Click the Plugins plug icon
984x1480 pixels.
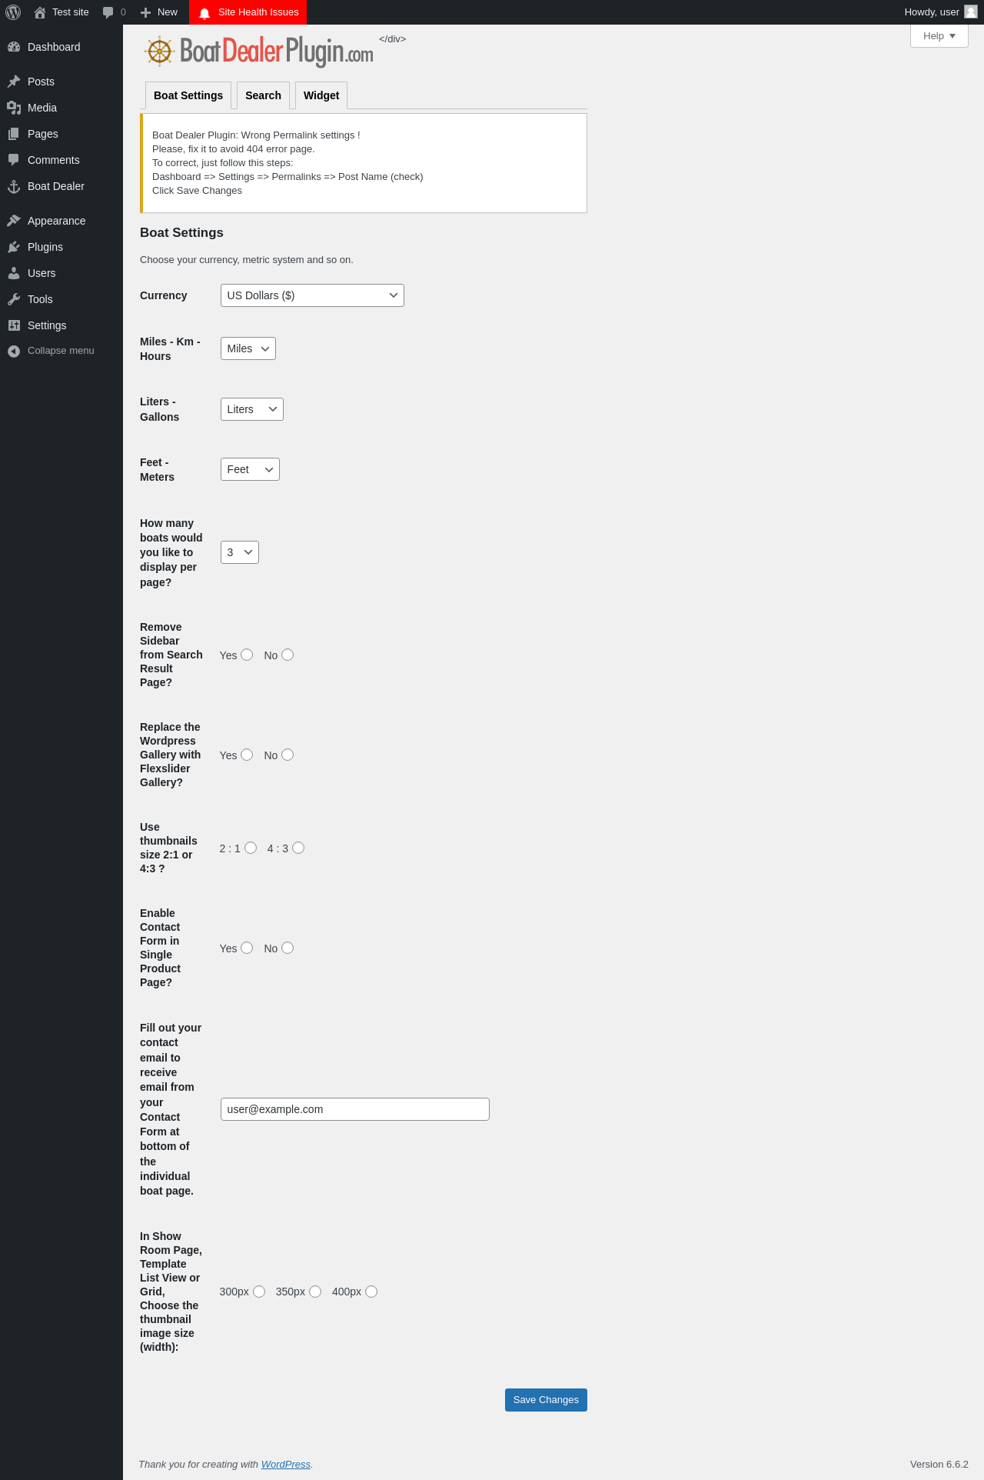tap(14, 247)
